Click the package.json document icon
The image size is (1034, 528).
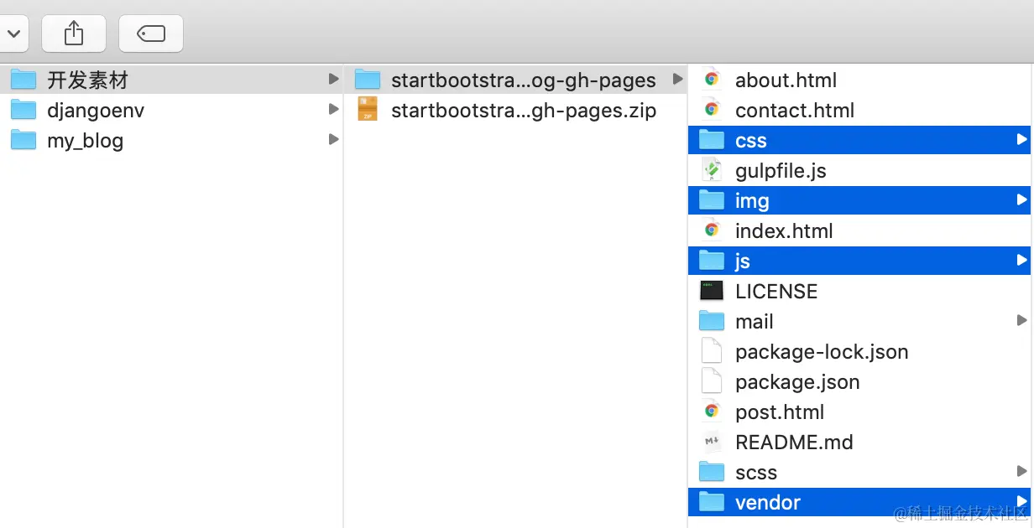pos(712,381)
